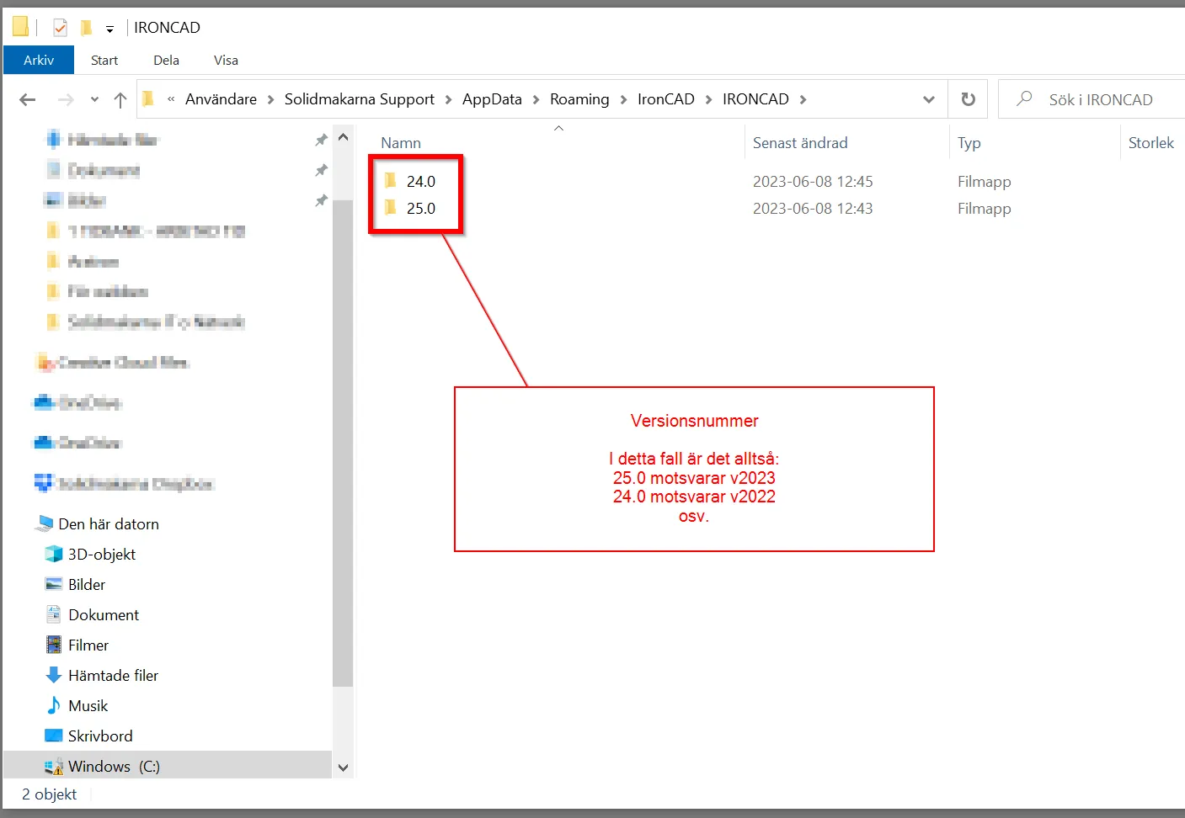Unpin Dokument from Quick Access
The height and width of the screenshot is (818, 1185).
321,170
